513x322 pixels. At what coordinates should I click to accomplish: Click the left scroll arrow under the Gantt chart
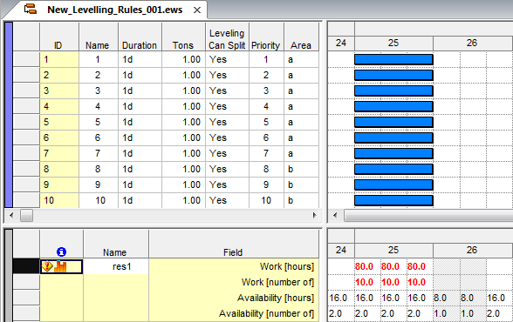(335, 215)
